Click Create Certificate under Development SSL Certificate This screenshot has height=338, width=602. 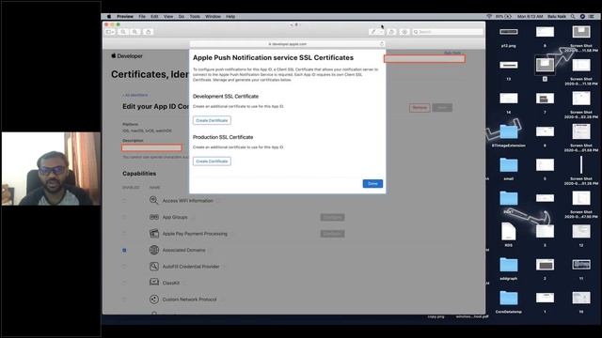pyautogui.click(x=212, y=120)
